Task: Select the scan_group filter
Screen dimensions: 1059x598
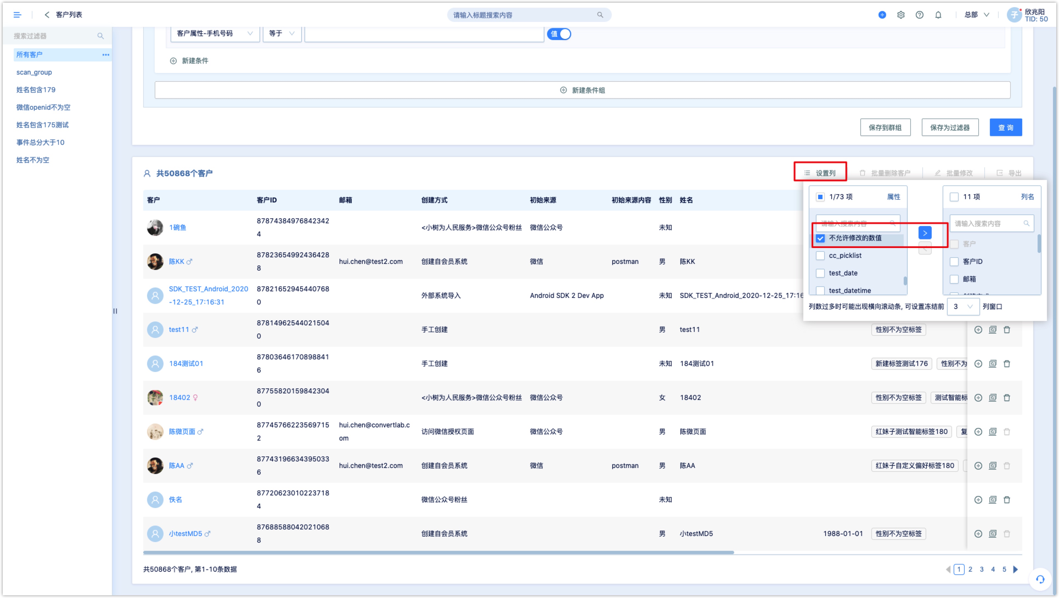Action: click(x=34, y=72)
